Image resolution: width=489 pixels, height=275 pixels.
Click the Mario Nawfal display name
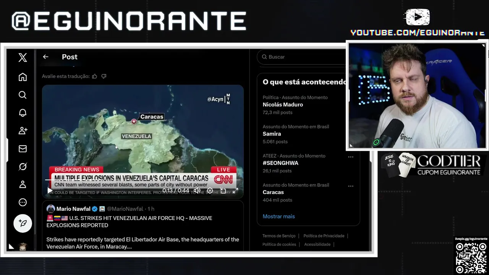(73, 209)
